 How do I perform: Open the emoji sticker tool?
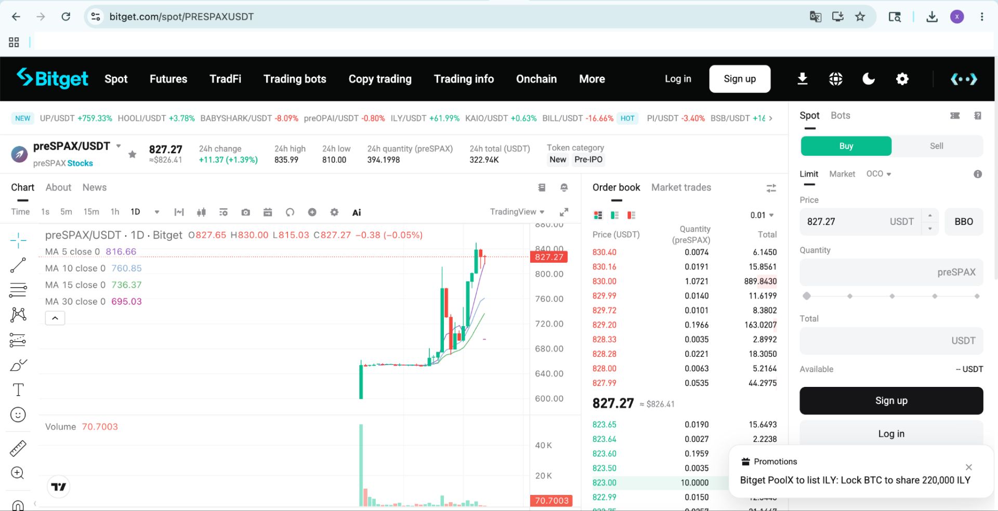18,414
